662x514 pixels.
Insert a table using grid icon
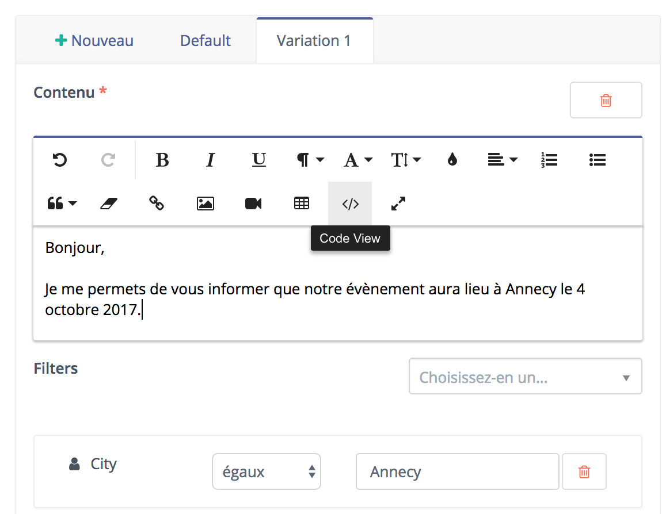tap(302, 203)
